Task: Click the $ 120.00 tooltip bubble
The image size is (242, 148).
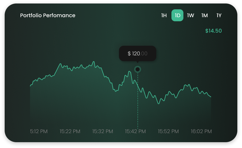Action: coord(138,54)
